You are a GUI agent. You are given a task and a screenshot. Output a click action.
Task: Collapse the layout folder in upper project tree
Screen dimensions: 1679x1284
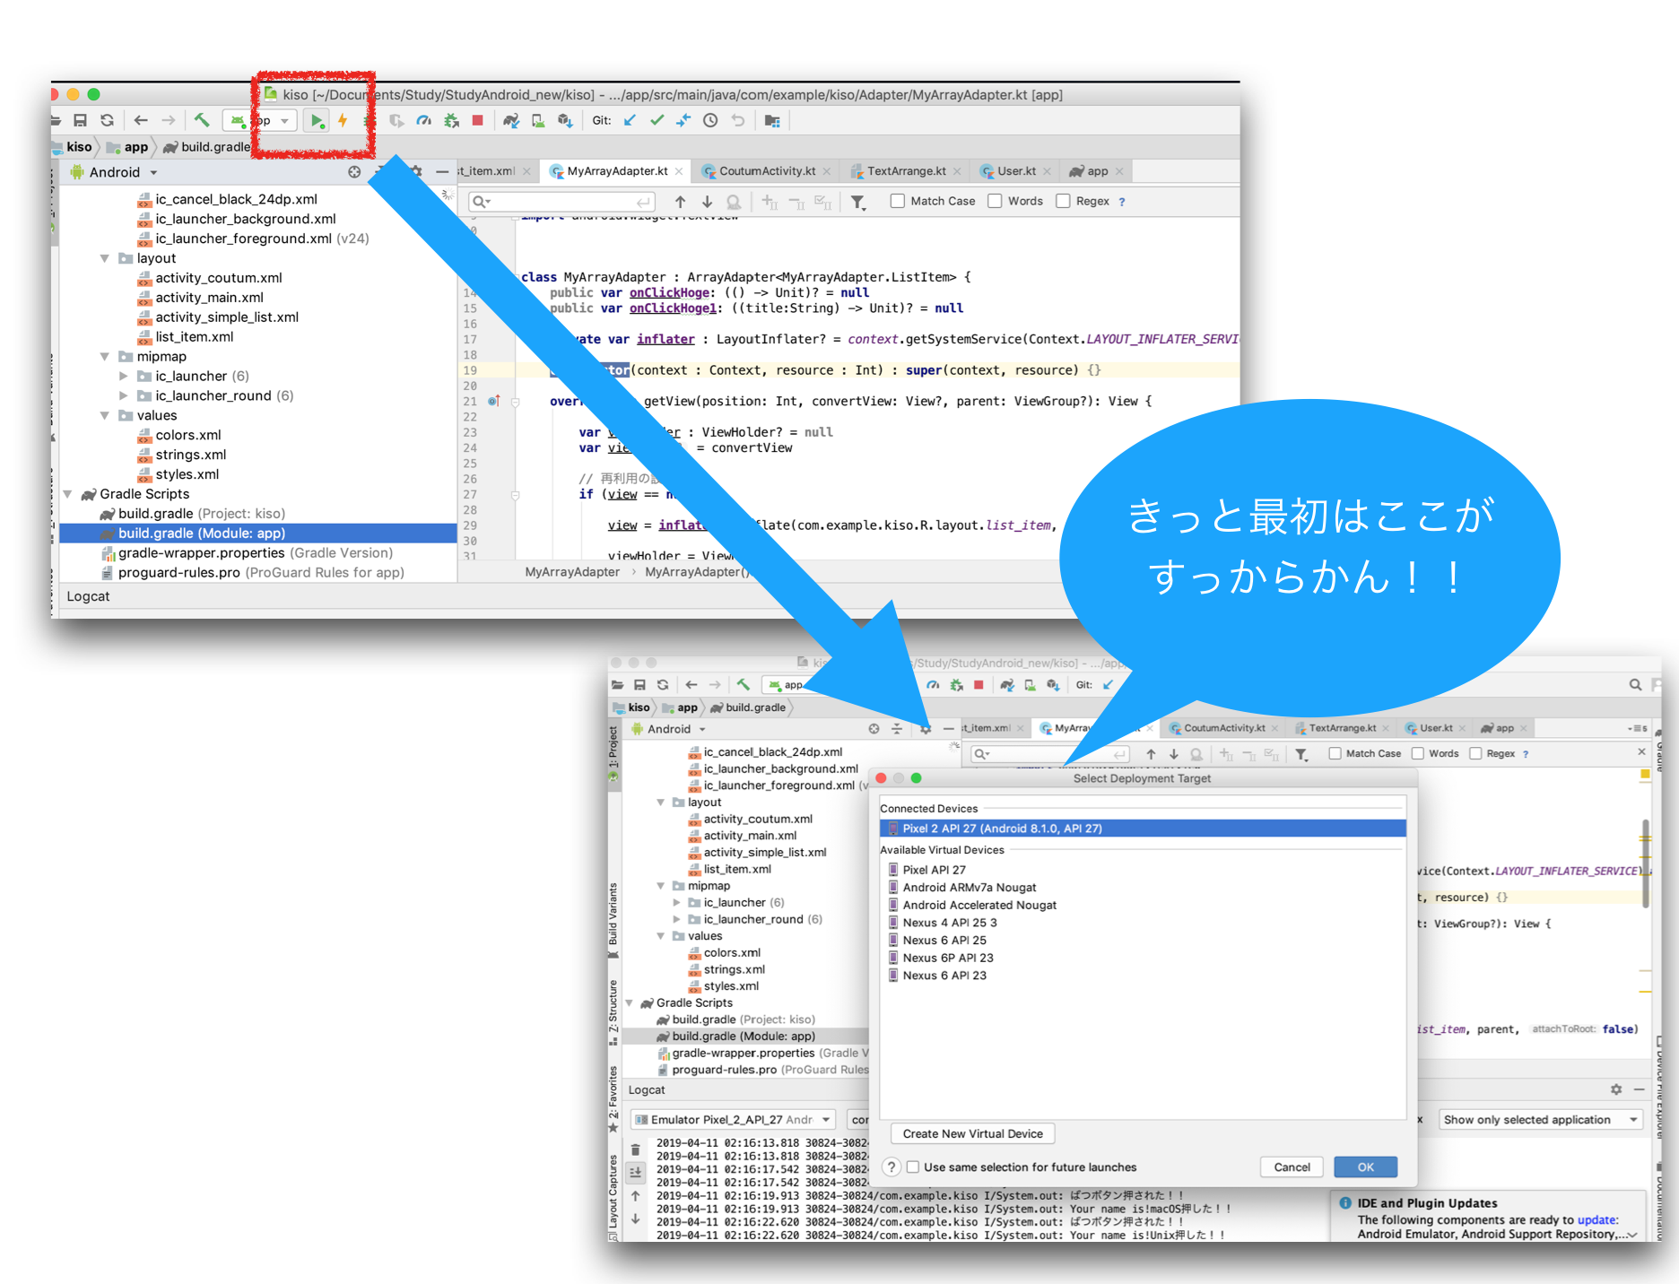[105, 258]
